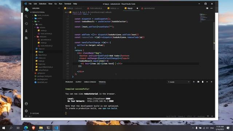Close the terminal panel
Viewport: 233px width, 131px height.
click(212, 82)
